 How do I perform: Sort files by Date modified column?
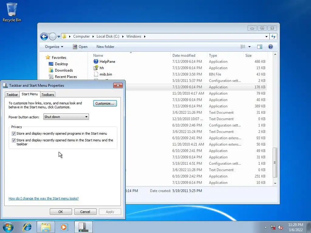[188, 56]
